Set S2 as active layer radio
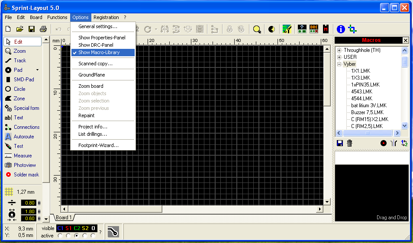Viewport: 413px width, 243px height. (x=85, y=236)
